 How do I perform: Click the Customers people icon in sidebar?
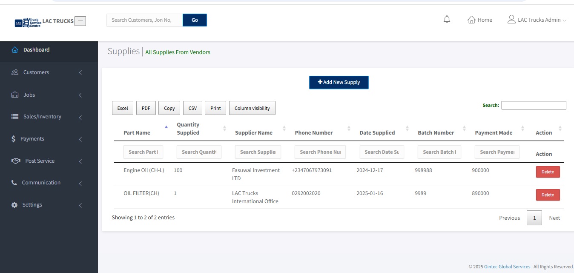click(x=14, y=72)
